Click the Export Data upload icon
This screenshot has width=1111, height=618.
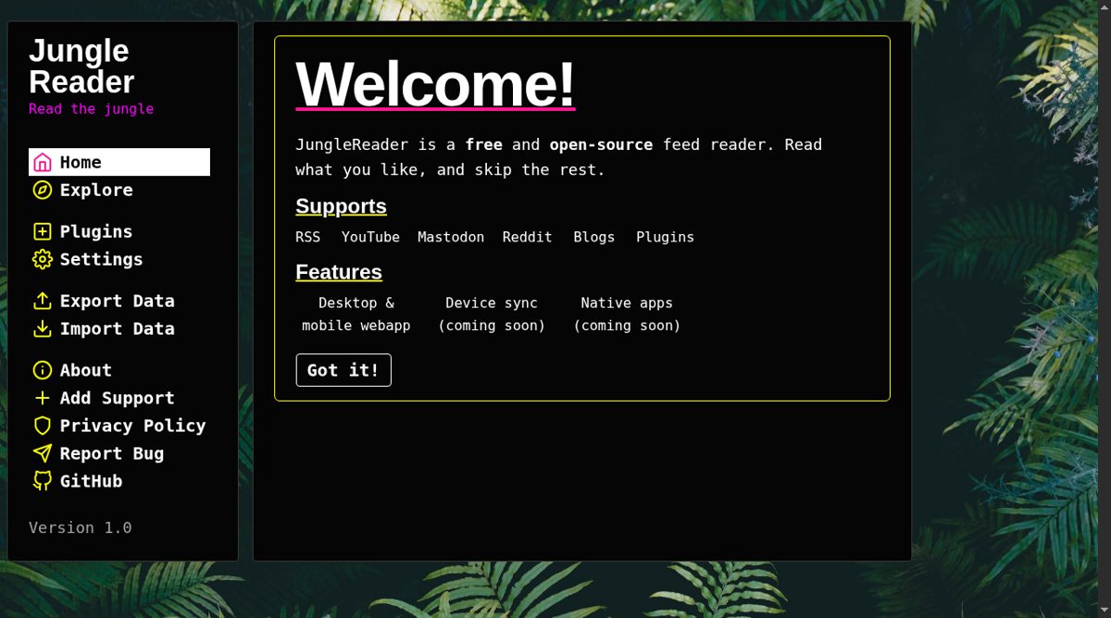43,301
